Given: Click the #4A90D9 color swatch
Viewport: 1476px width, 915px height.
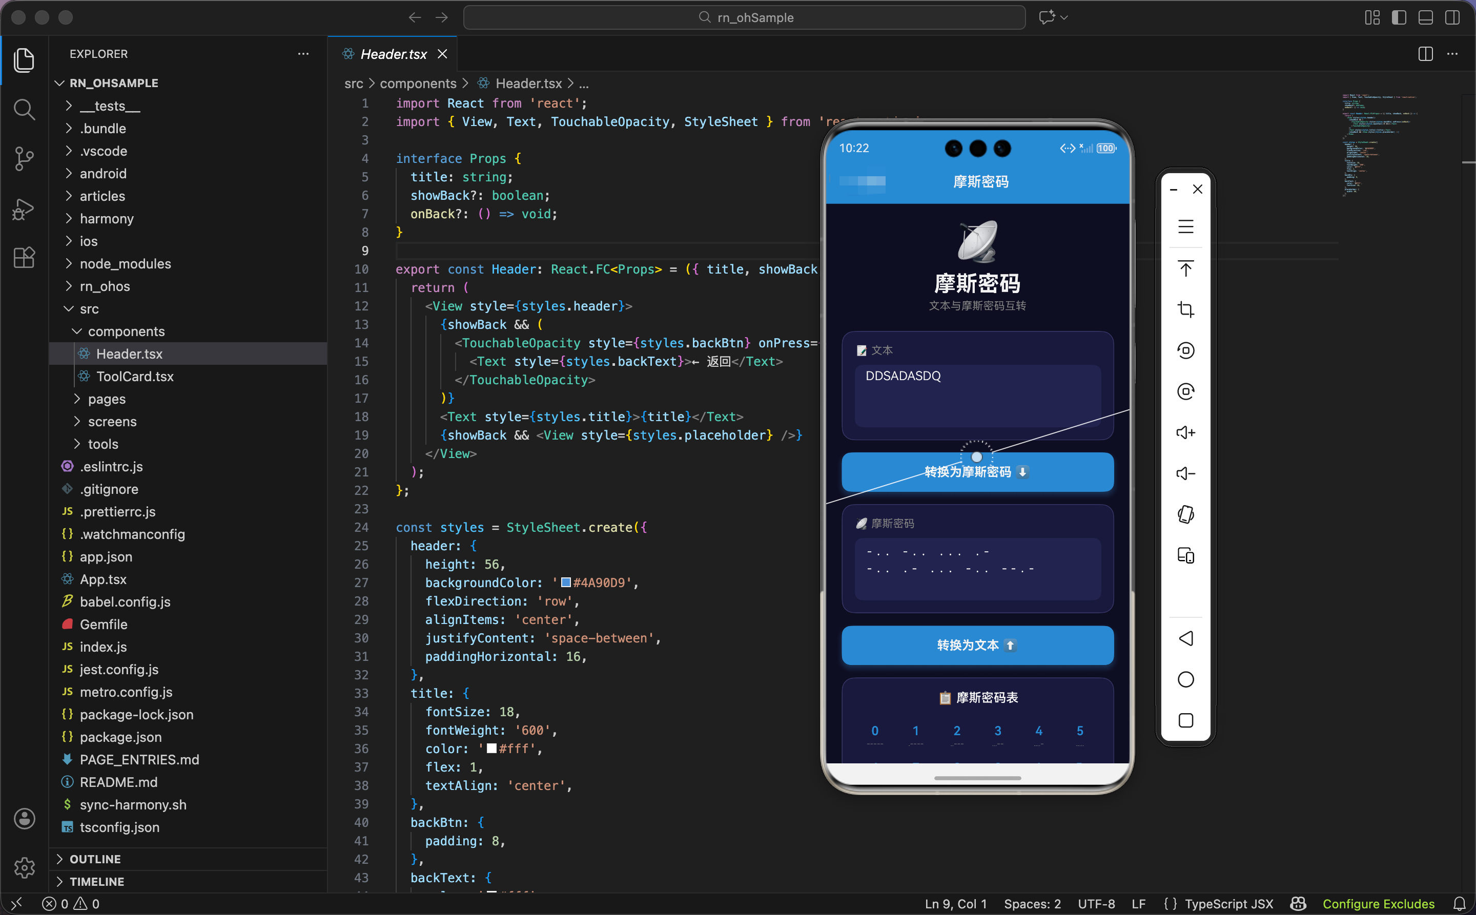Looking at the screenshot, I should point(565,582).
